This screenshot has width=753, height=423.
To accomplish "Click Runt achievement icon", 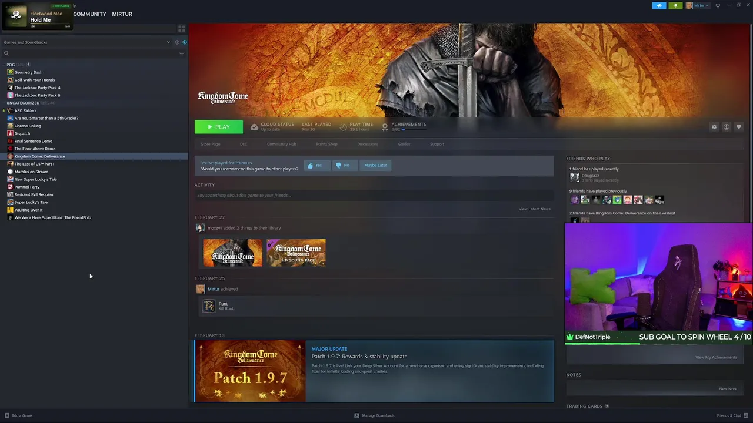I will [x=209, y=306].
